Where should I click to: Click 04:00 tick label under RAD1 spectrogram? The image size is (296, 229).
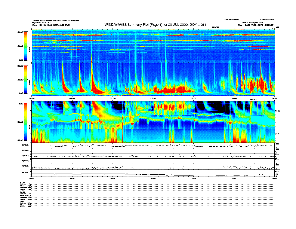[72, 98]
